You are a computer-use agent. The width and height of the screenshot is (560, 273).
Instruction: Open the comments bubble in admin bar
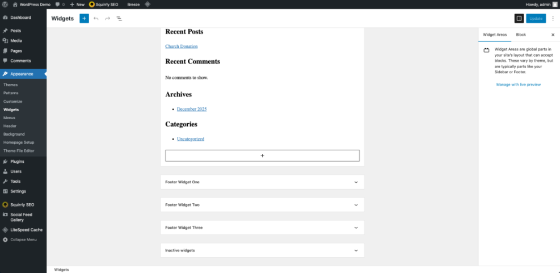click(60, 5)
